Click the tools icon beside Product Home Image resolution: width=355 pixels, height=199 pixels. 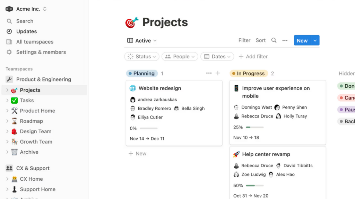pyautogui.click(x=14, y=111)
